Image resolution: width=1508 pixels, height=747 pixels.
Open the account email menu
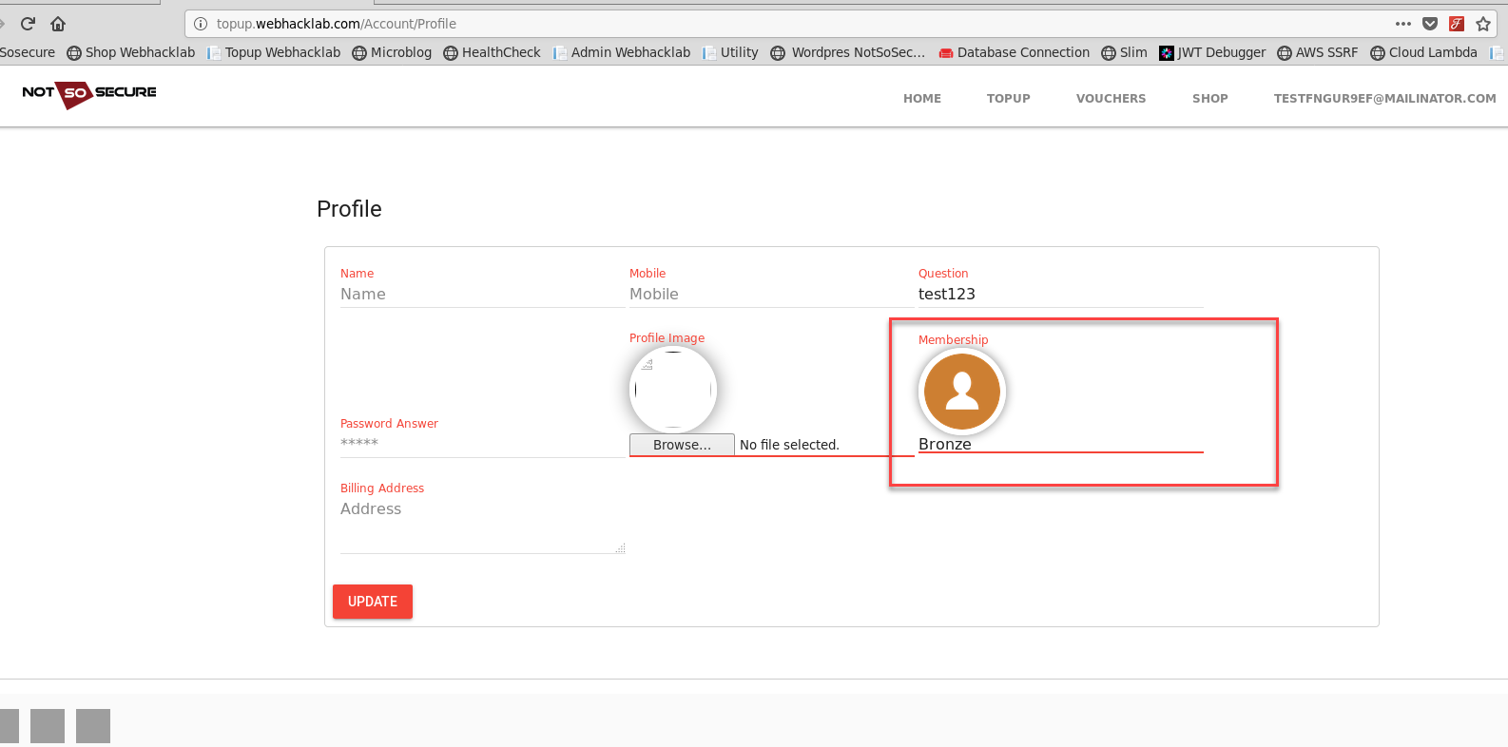(x=1384, y=99)
